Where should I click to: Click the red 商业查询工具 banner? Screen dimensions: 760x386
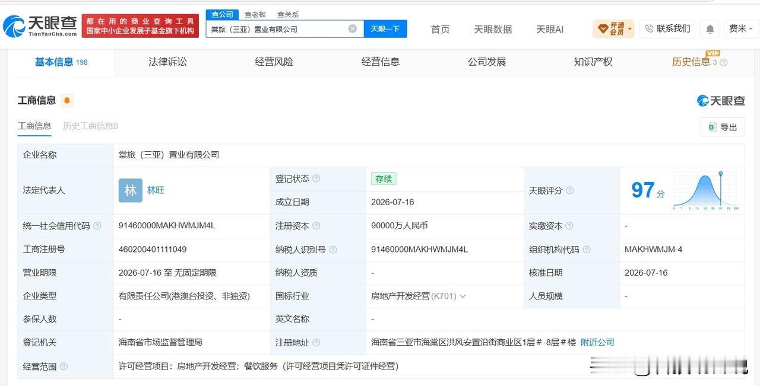140,26
